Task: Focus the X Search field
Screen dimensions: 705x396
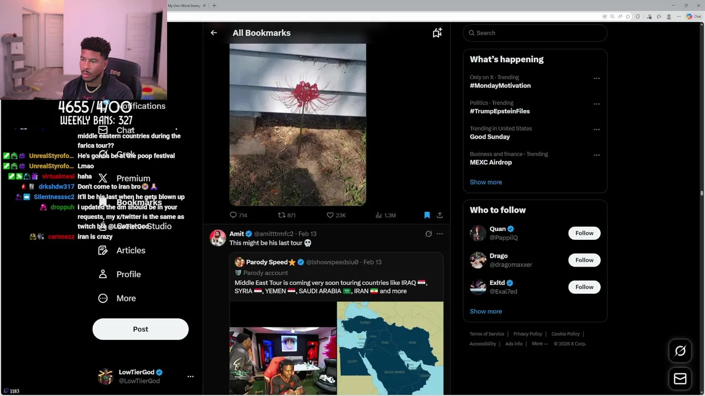Action: (x=535, y=33)
